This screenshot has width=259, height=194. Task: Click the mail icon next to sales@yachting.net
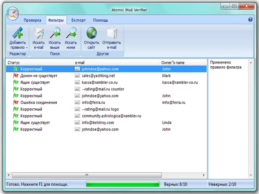pyautogui.click(x=77, y=76)
